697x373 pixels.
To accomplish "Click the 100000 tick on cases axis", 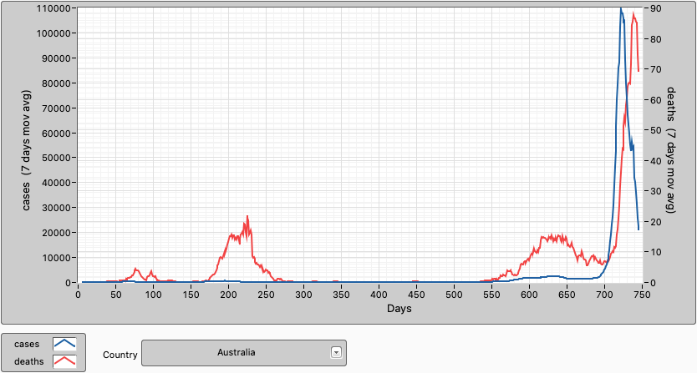I will (x=55, y=33).
